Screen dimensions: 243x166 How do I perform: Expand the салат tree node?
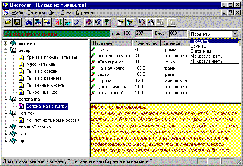[5, 134]
